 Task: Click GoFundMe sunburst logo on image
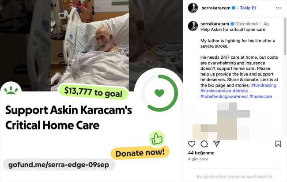coord(11,90)
